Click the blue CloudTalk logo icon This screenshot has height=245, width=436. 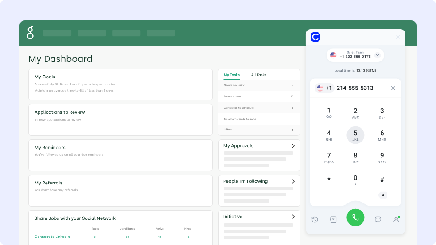click(x=315, y=37)
